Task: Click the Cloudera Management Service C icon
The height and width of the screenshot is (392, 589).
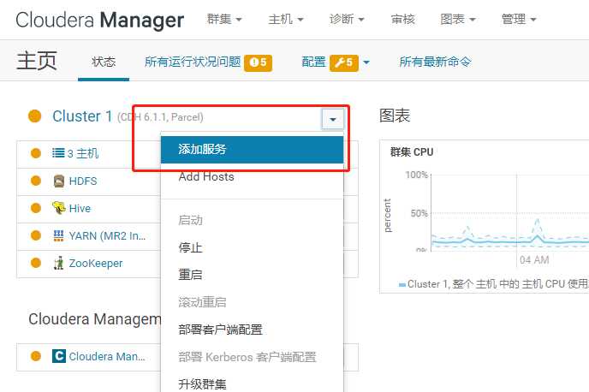Action: tap(59, 356)
